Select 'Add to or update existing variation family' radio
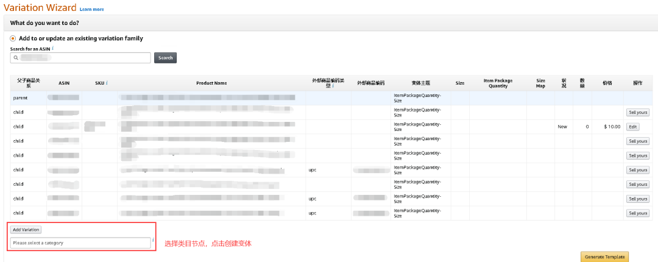The image size is (658, 262). click(13, 38)
